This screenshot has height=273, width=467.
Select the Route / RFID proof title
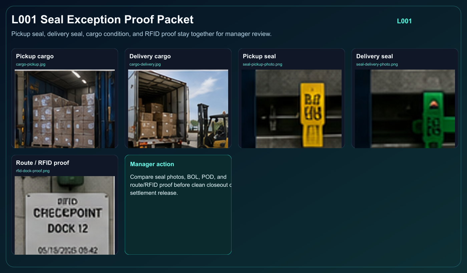43,163
